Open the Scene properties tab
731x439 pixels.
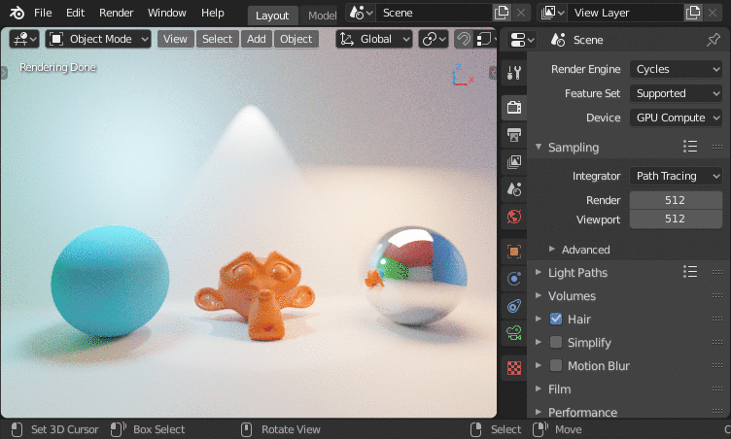(x=514, y=189)
